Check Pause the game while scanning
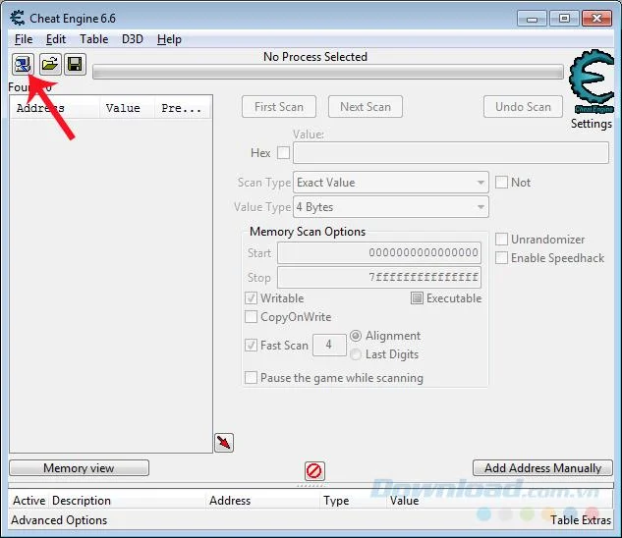This screenshot has width=622, height=538. pyautogui.click(x=252, y=377)
